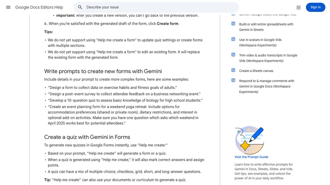
Task: Click the bold Tips: label
Action: 49,32
